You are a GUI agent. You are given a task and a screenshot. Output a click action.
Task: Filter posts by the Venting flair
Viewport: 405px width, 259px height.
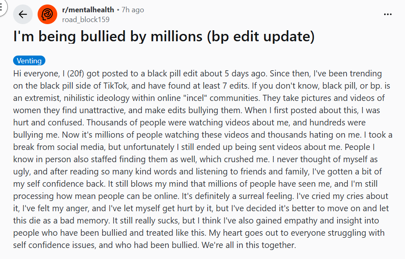point(29,60)
